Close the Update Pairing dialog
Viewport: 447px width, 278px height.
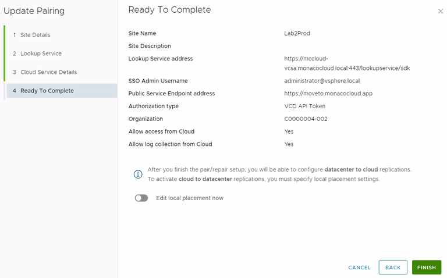pos(440,11)
